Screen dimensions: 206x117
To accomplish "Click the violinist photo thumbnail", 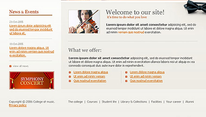I will pos(84,22).
